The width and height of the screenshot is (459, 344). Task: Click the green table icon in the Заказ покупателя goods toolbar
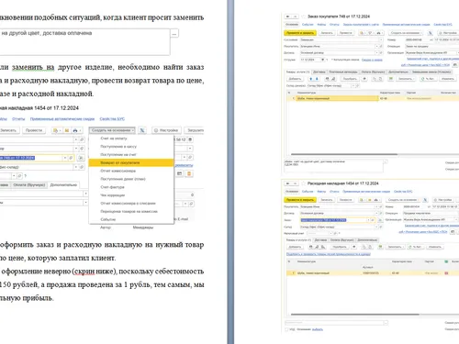(391, 79)
